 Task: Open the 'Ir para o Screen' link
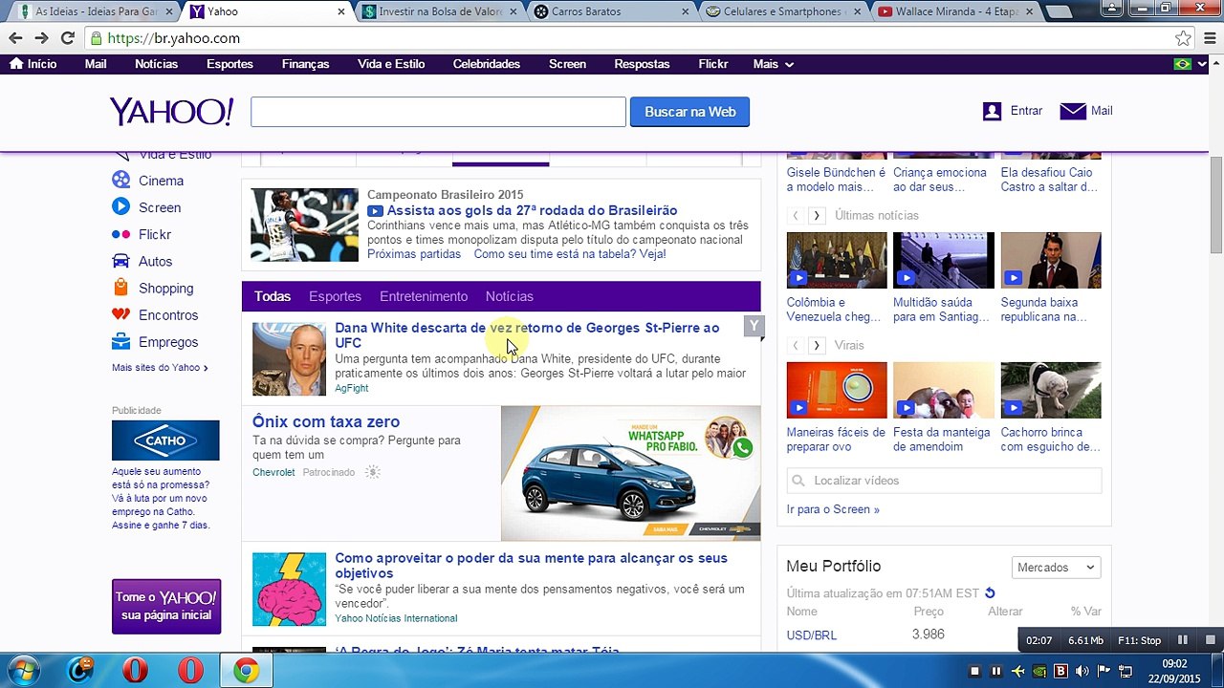(x=833, y=509)
